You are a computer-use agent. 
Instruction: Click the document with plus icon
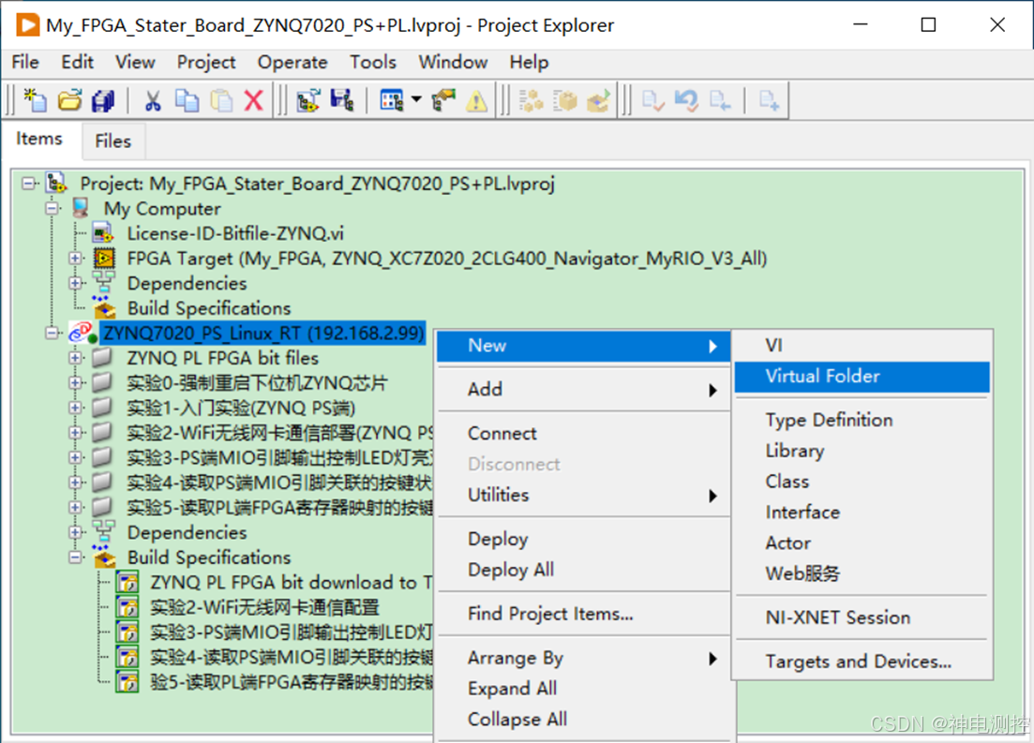769,100
